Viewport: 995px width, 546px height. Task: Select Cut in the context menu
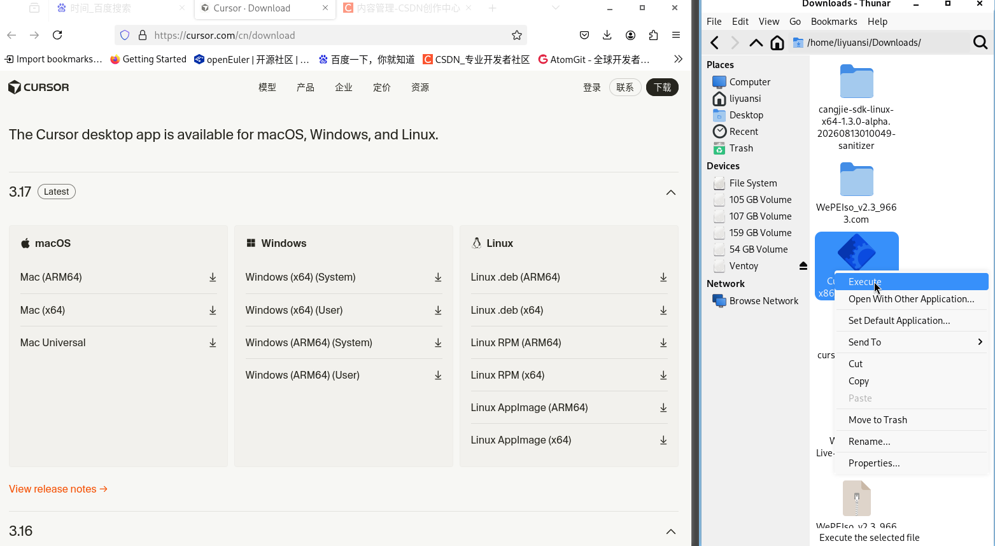(912, 364)
